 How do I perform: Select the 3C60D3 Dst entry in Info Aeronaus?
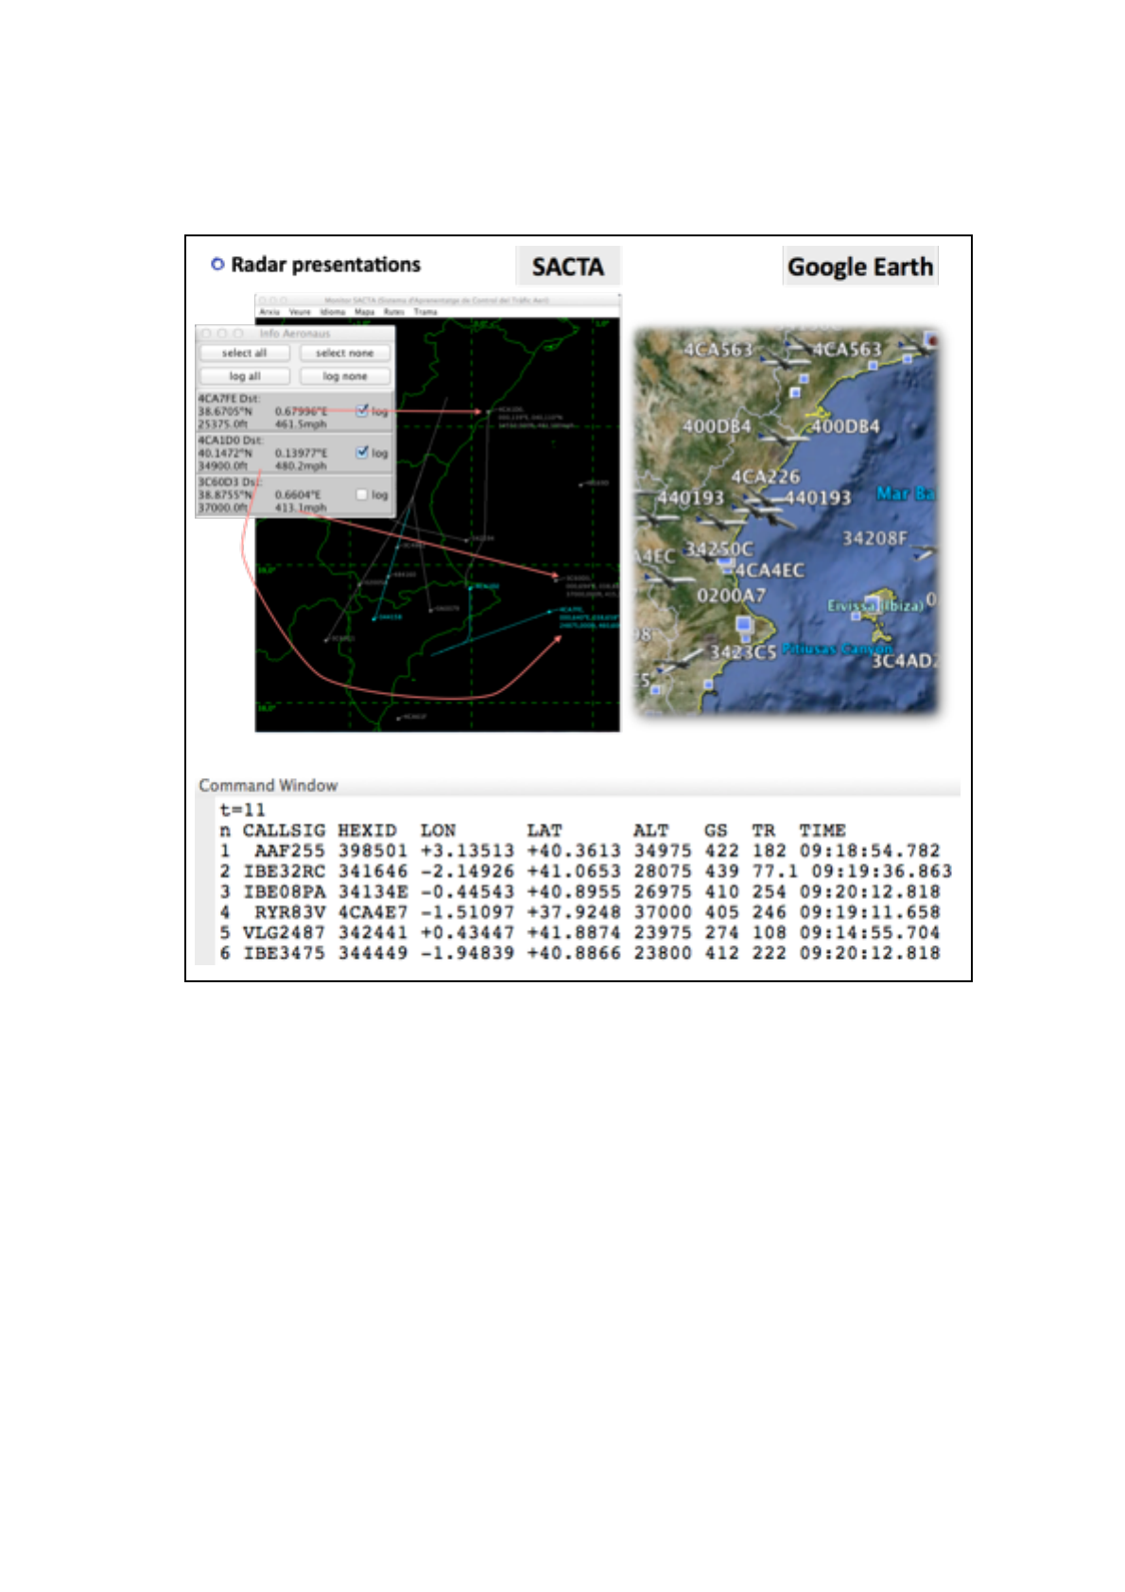pyautogui.click(x=295, y=494)
